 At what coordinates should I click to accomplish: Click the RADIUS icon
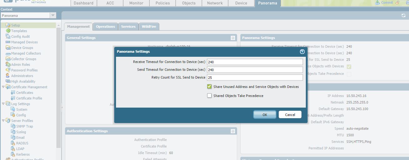13,143
